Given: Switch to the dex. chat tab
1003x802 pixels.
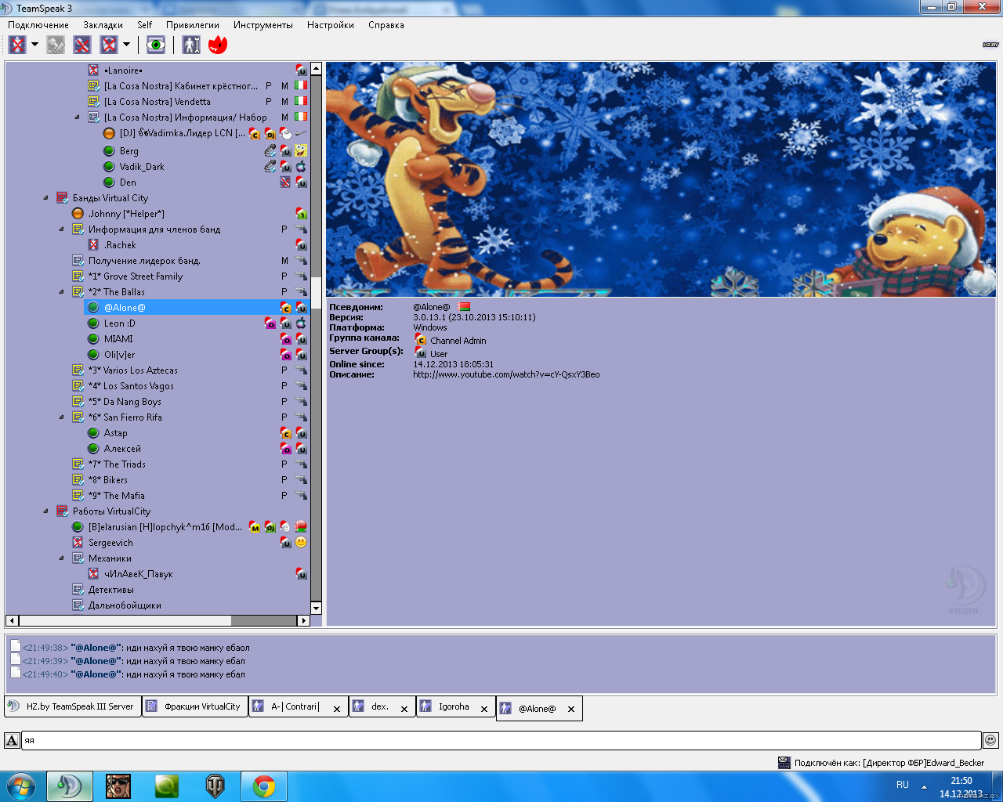Looking at the screenshot, I should (382, 706).
